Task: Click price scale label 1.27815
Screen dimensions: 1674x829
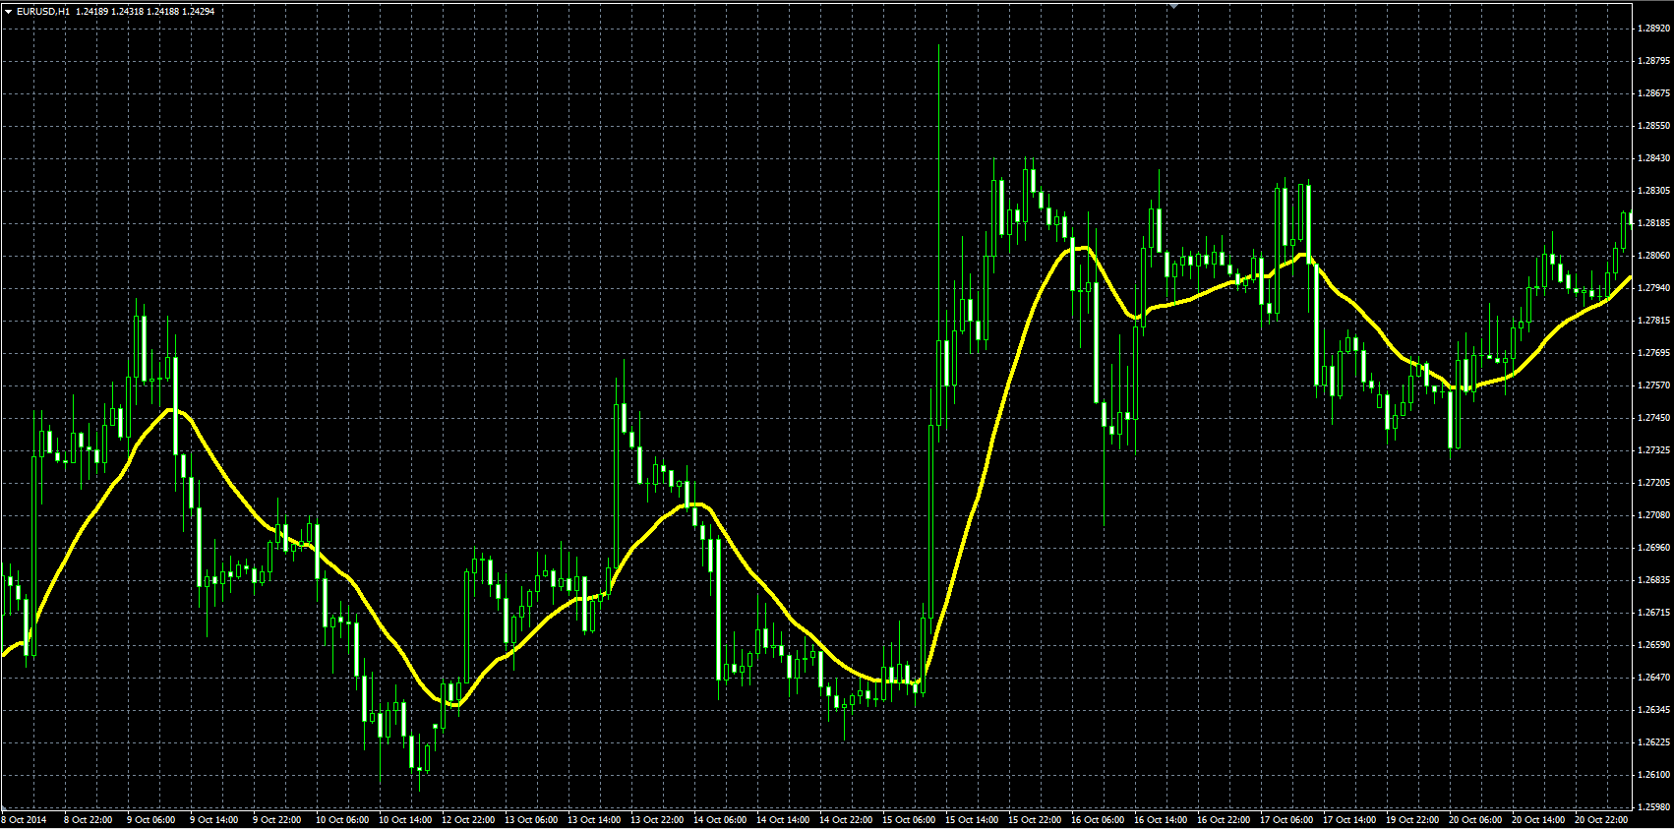Action: click(x=1654, y=321)
